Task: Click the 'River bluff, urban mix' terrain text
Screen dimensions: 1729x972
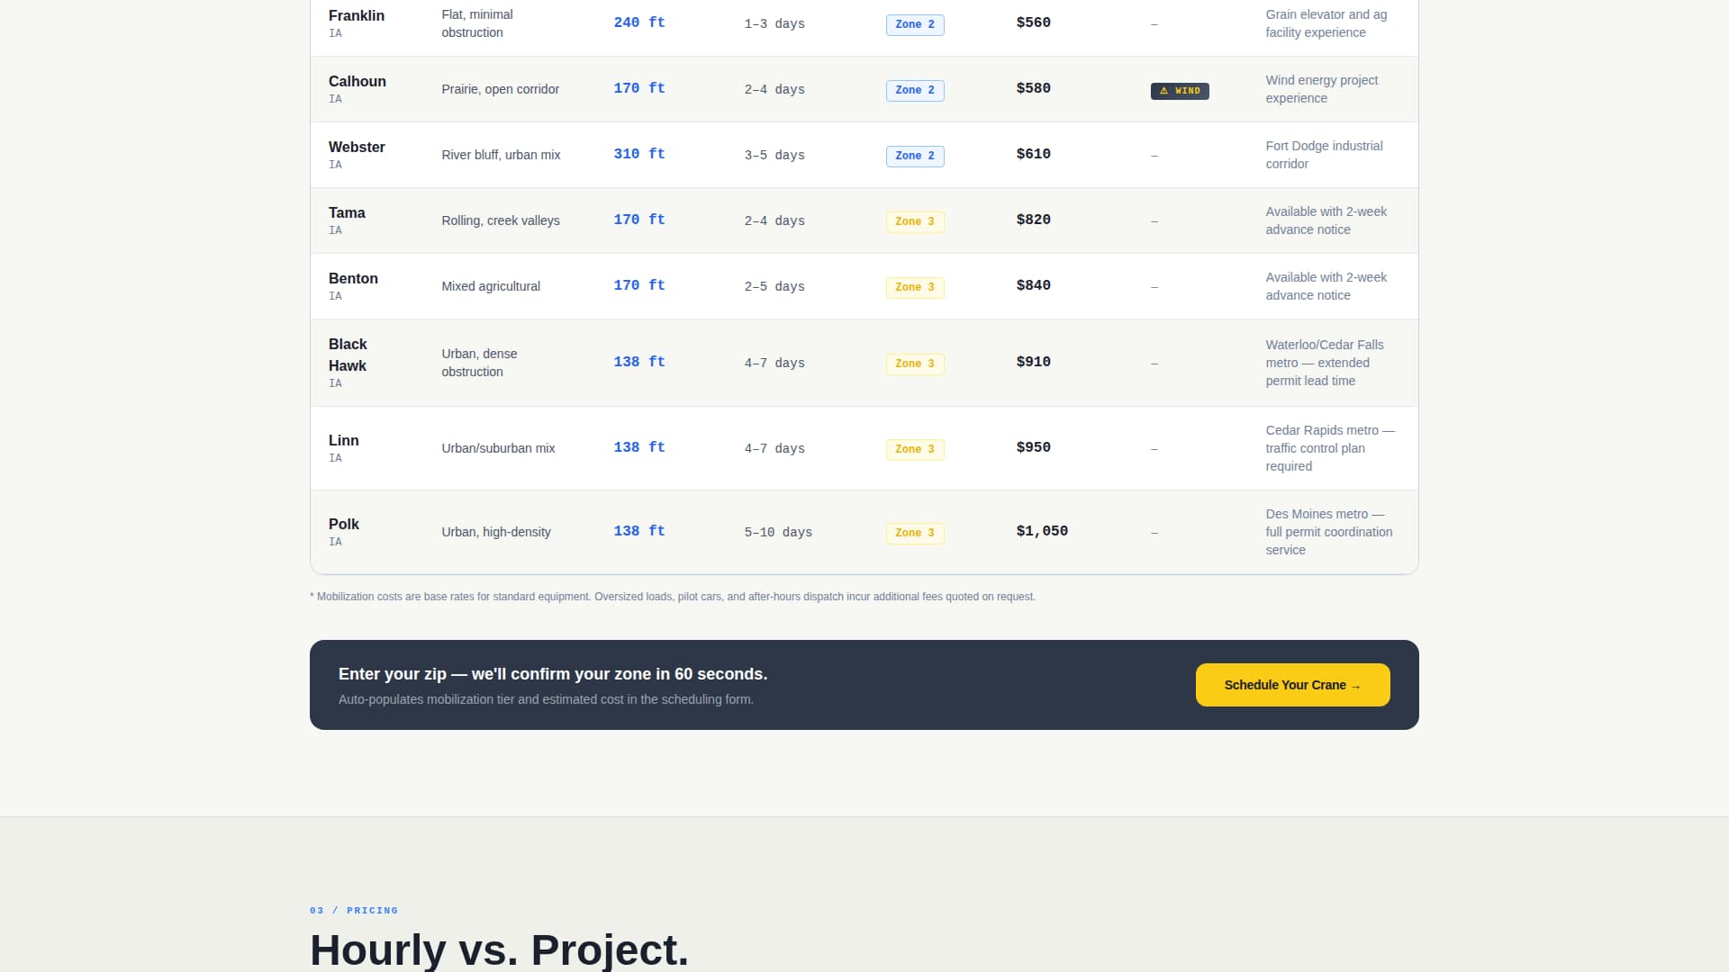Action: click(501, 155)
